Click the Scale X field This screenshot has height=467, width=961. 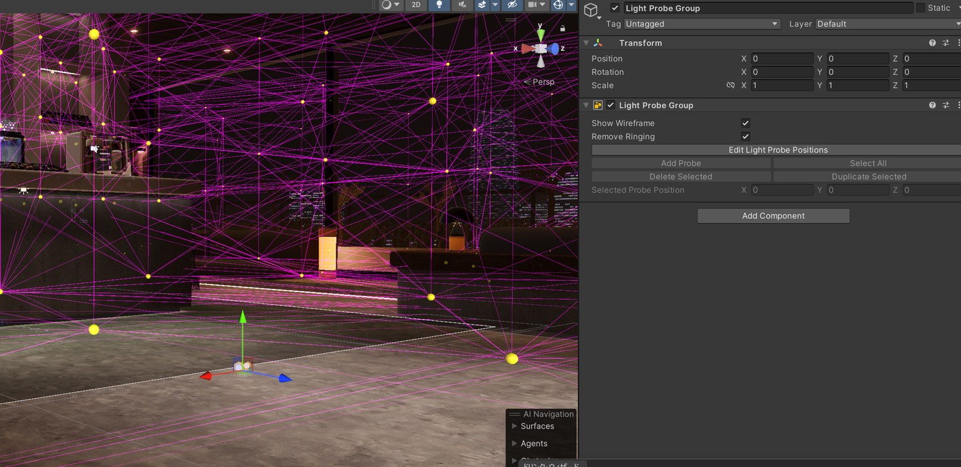click(x=782, y=85)
